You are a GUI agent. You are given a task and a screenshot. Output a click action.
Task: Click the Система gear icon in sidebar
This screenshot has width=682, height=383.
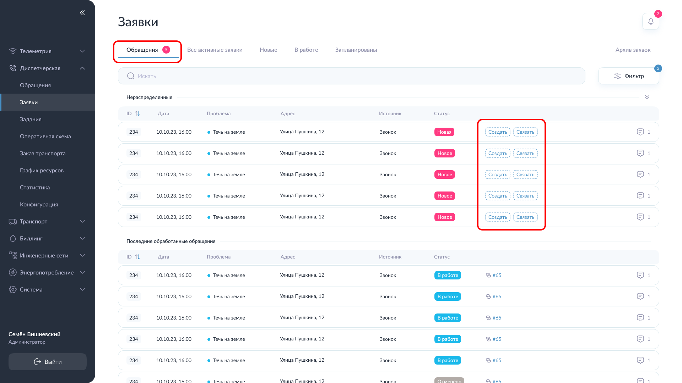point(13,289)
